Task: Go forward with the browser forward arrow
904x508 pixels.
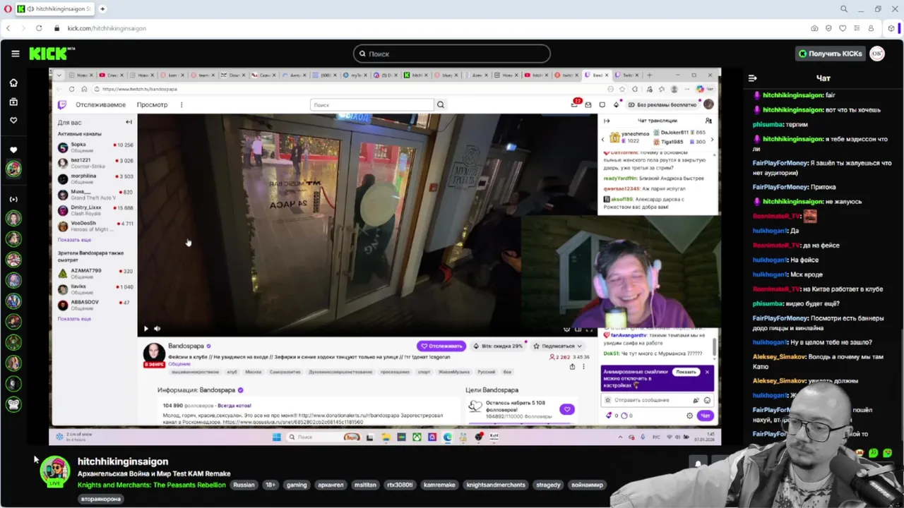Action: [23, 28]
